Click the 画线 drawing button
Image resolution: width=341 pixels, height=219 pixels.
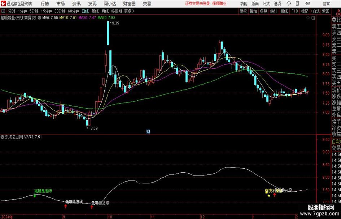284,11
